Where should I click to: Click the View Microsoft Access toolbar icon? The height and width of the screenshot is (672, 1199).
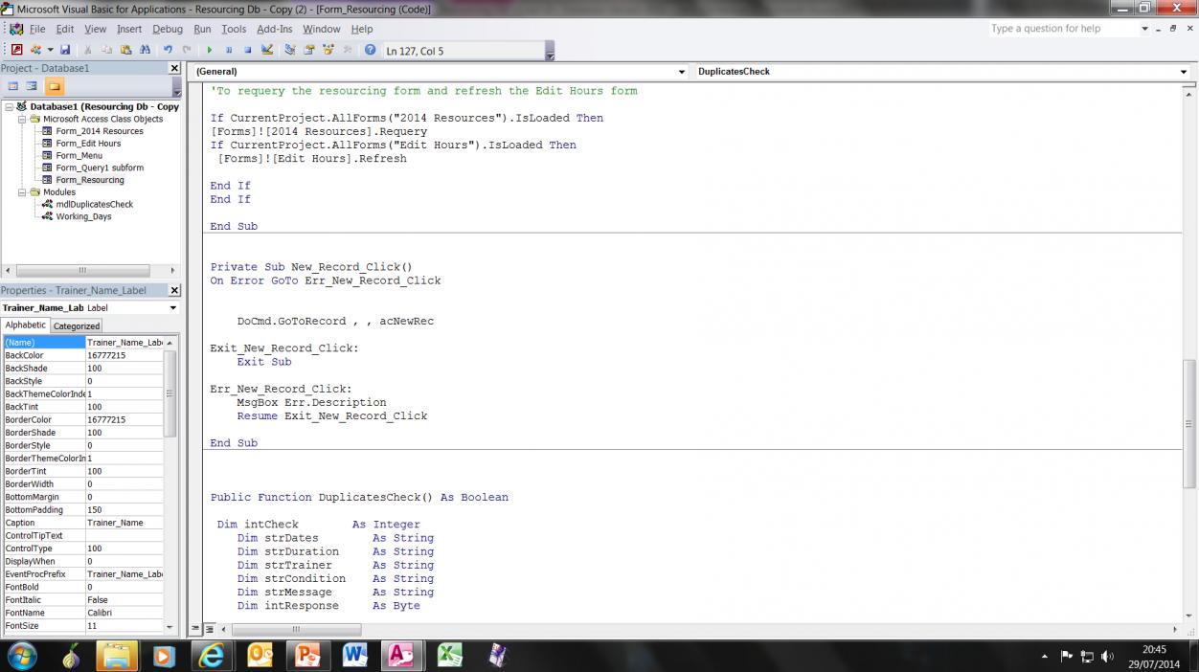pos(17,50)
